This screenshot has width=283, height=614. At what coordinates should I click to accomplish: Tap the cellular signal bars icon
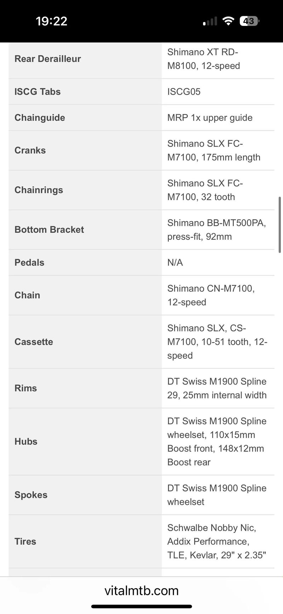coord(210,22)
